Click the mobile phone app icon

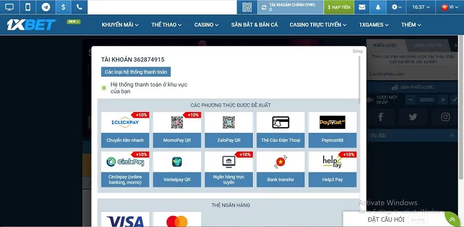tap(28, 7)
